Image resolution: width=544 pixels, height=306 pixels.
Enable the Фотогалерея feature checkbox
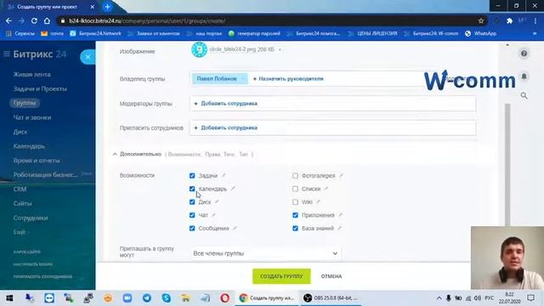tap(295, 176)
